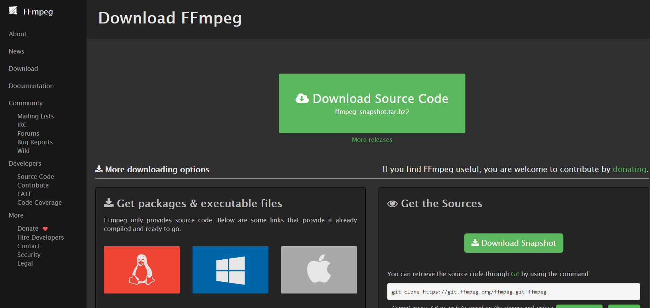Viewport: 650px width, 308px height.
Task: Click the download icon beside Get packages
Action: (x=109, y=203)
